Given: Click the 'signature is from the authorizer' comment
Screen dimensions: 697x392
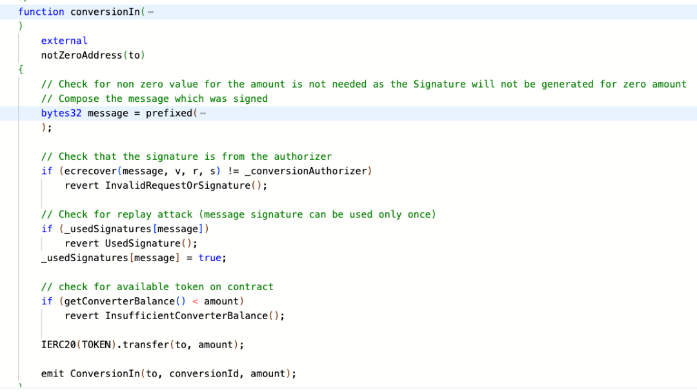Looking at the screenshot, I should pos(187,157).
